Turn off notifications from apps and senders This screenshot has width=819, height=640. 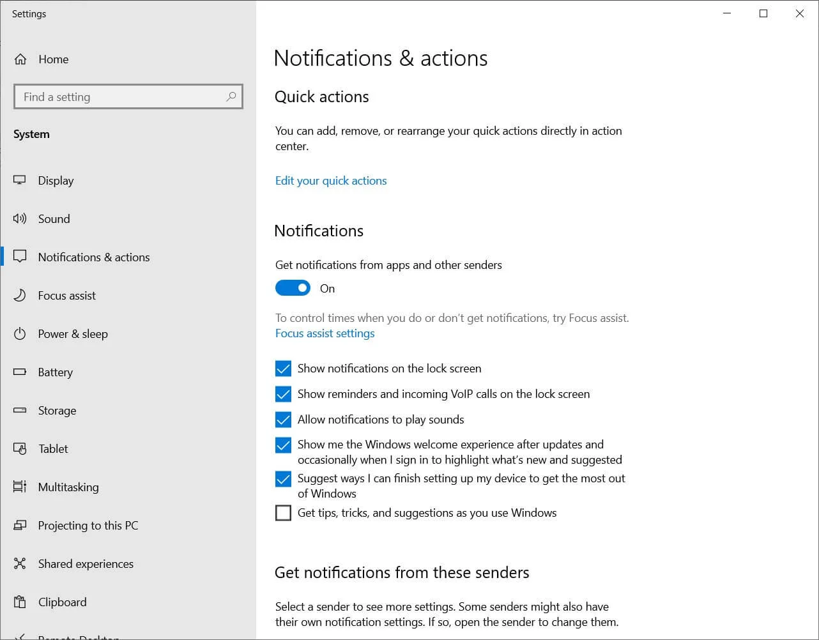click(x=293, y=287)
